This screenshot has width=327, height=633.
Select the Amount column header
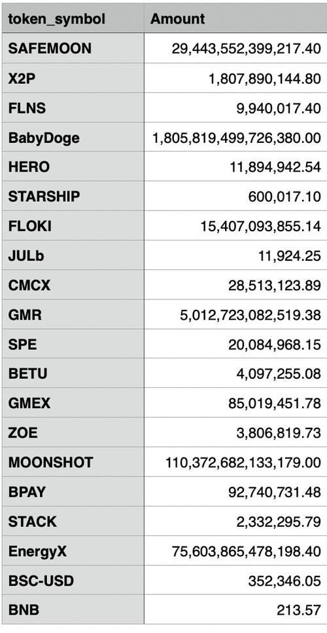(x=235, y=18)
